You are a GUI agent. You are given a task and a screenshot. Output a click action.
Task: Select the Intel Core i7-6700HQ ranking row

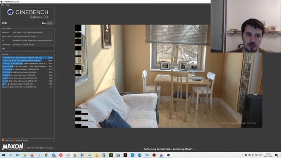[x=28, y=78]
